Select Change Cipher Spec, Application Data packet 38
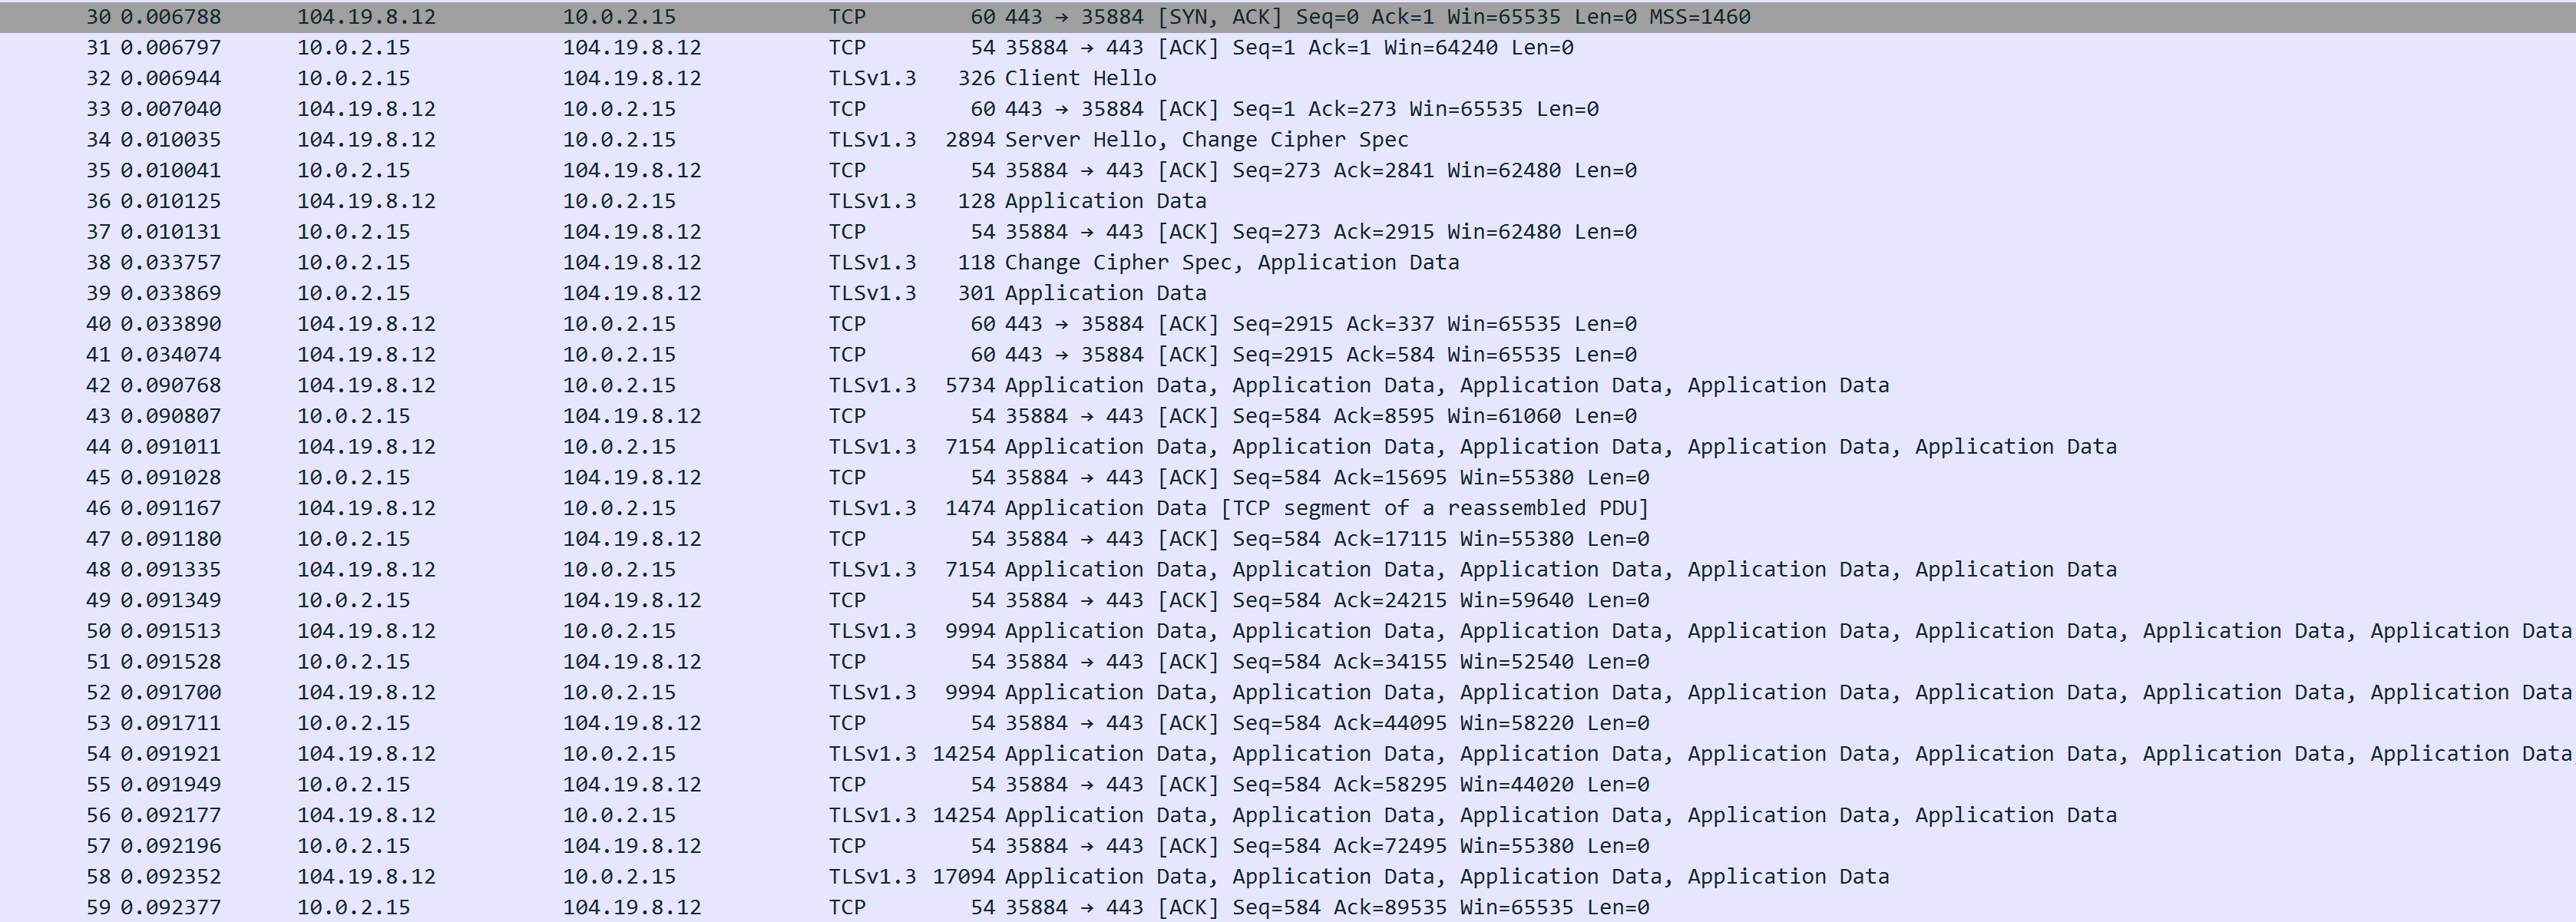The image size is (2576, 922). 1288,262
